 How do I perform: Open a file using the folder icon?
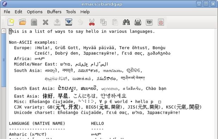[x=22, y=22]
